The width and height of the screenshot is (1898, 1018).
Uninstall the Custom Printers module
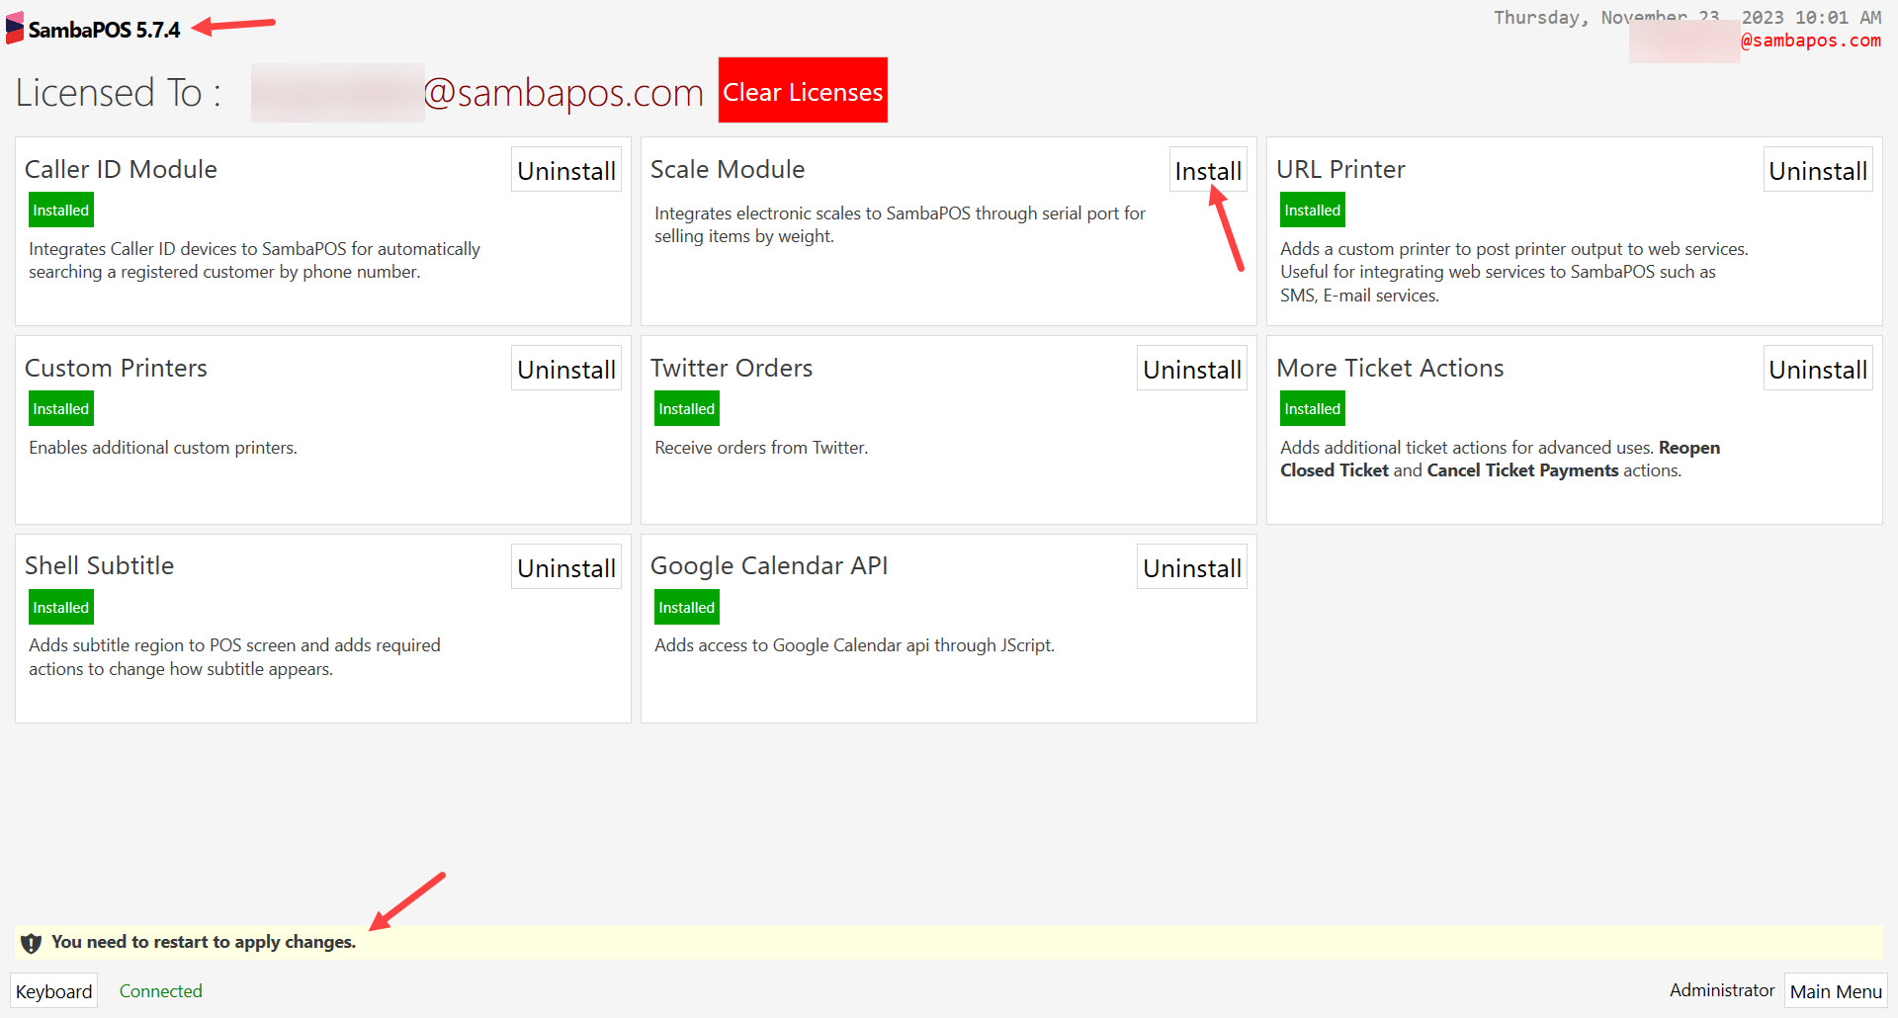click(565, 368)
